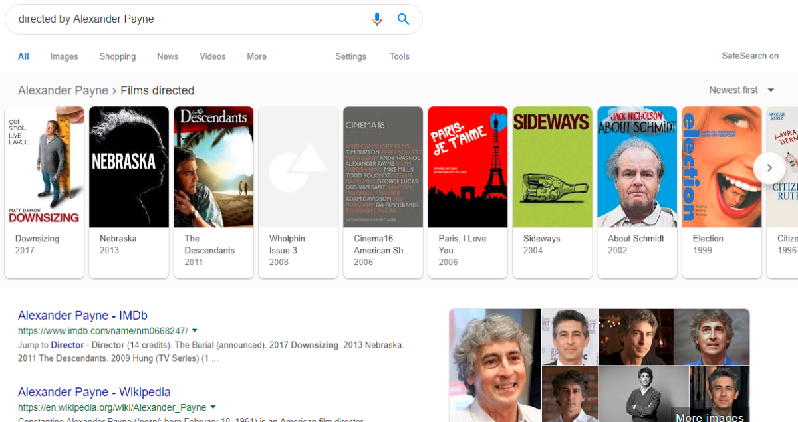Image resolution: width=798 pixels, height=422 pixels.
Task: Click the Sideways title text
Action: [x=542, y=239]
